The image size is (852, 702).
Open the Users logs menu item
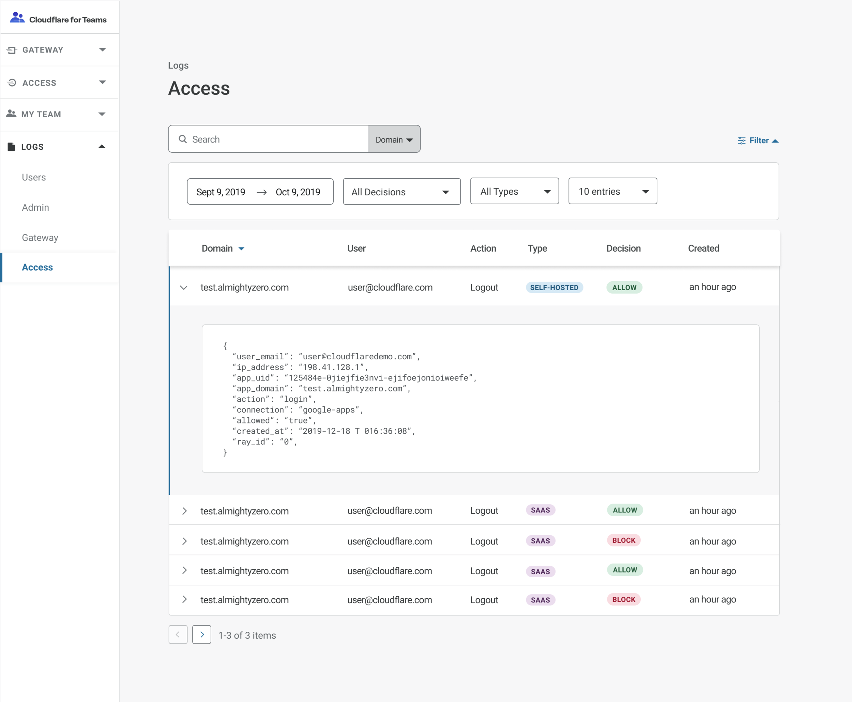coord(33,177)
